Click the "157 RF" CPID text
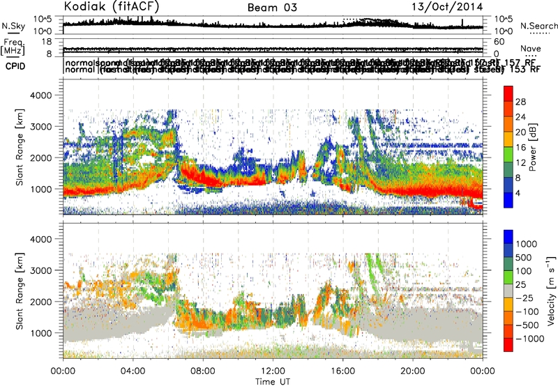The image size is (558, 386). click(521, 63)
